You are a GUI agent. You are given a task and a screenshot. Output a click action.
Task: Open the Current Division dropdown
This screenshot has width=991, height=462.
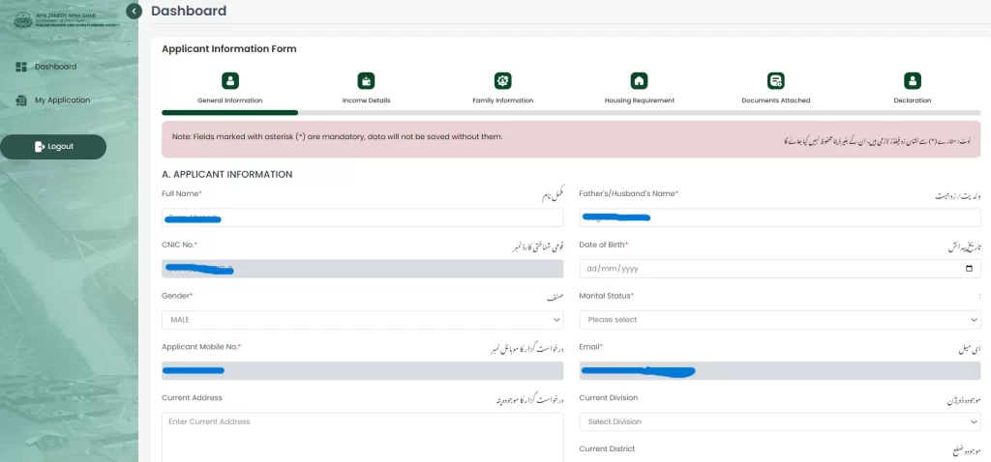coord(779,422)
